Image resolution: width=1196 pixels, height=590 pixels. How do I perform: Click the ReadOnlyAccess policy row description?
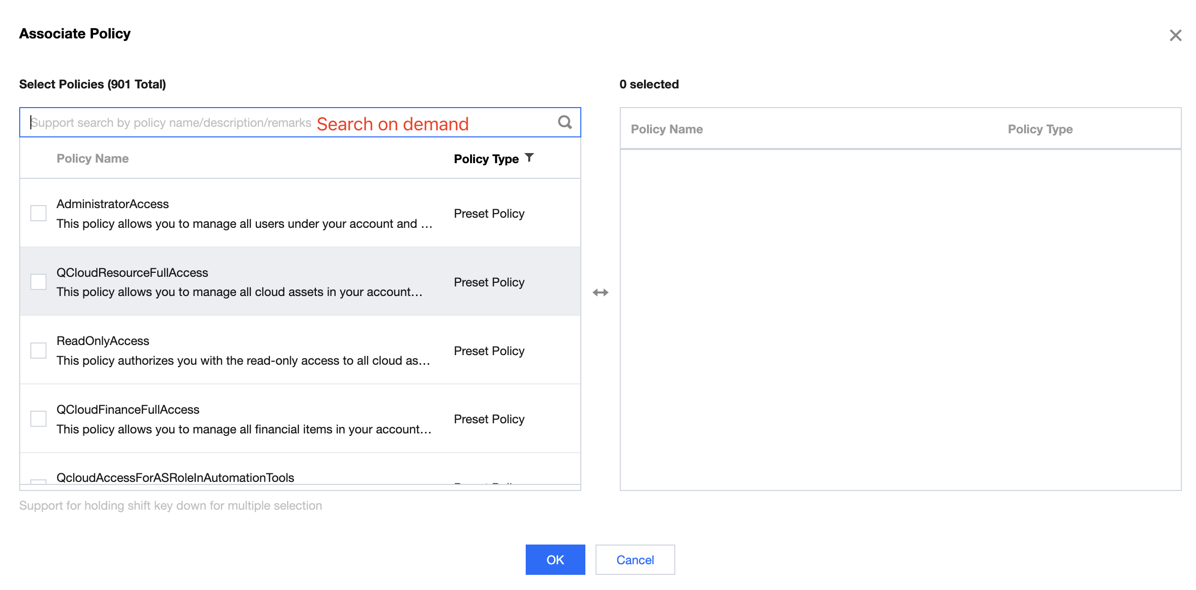click(243, 361)
